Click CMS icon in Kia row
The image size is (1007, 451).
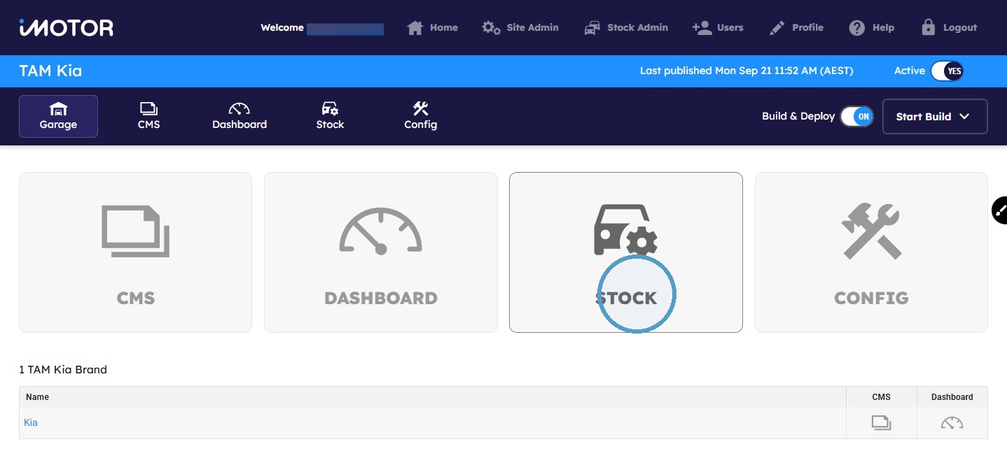click(x=881, y=422)
